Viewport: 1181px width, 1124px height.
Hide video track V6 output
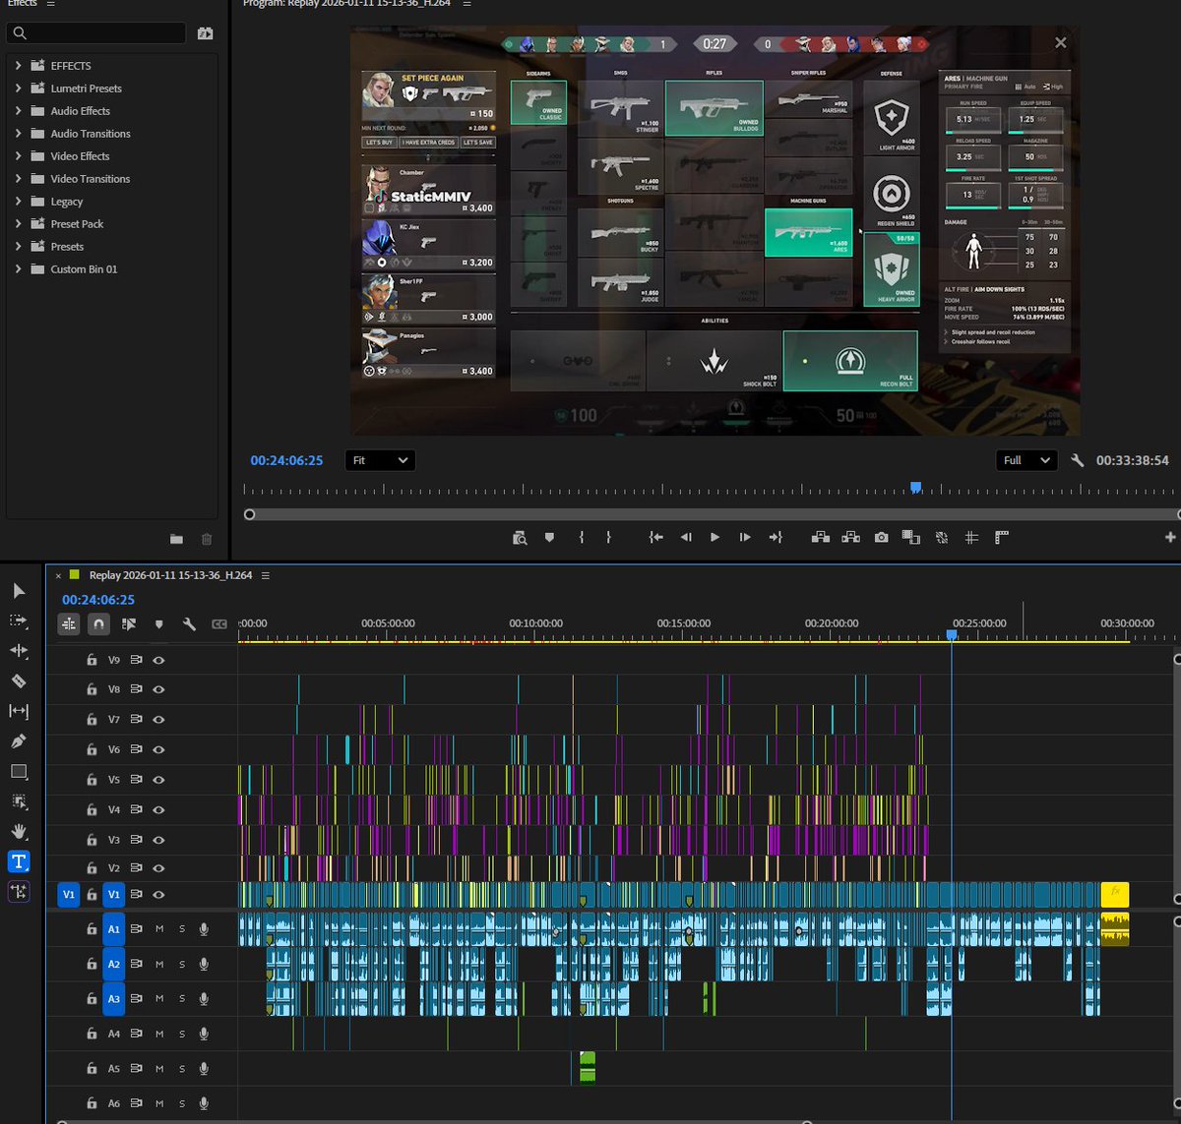point(158,749)
